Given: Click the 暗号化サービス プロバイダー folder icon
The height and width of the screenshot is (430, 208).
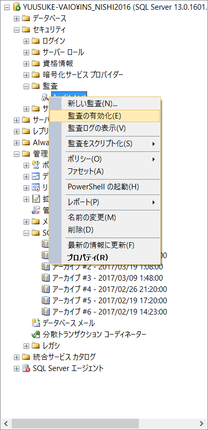Looking at the screenshot, I should coord(35,74).
